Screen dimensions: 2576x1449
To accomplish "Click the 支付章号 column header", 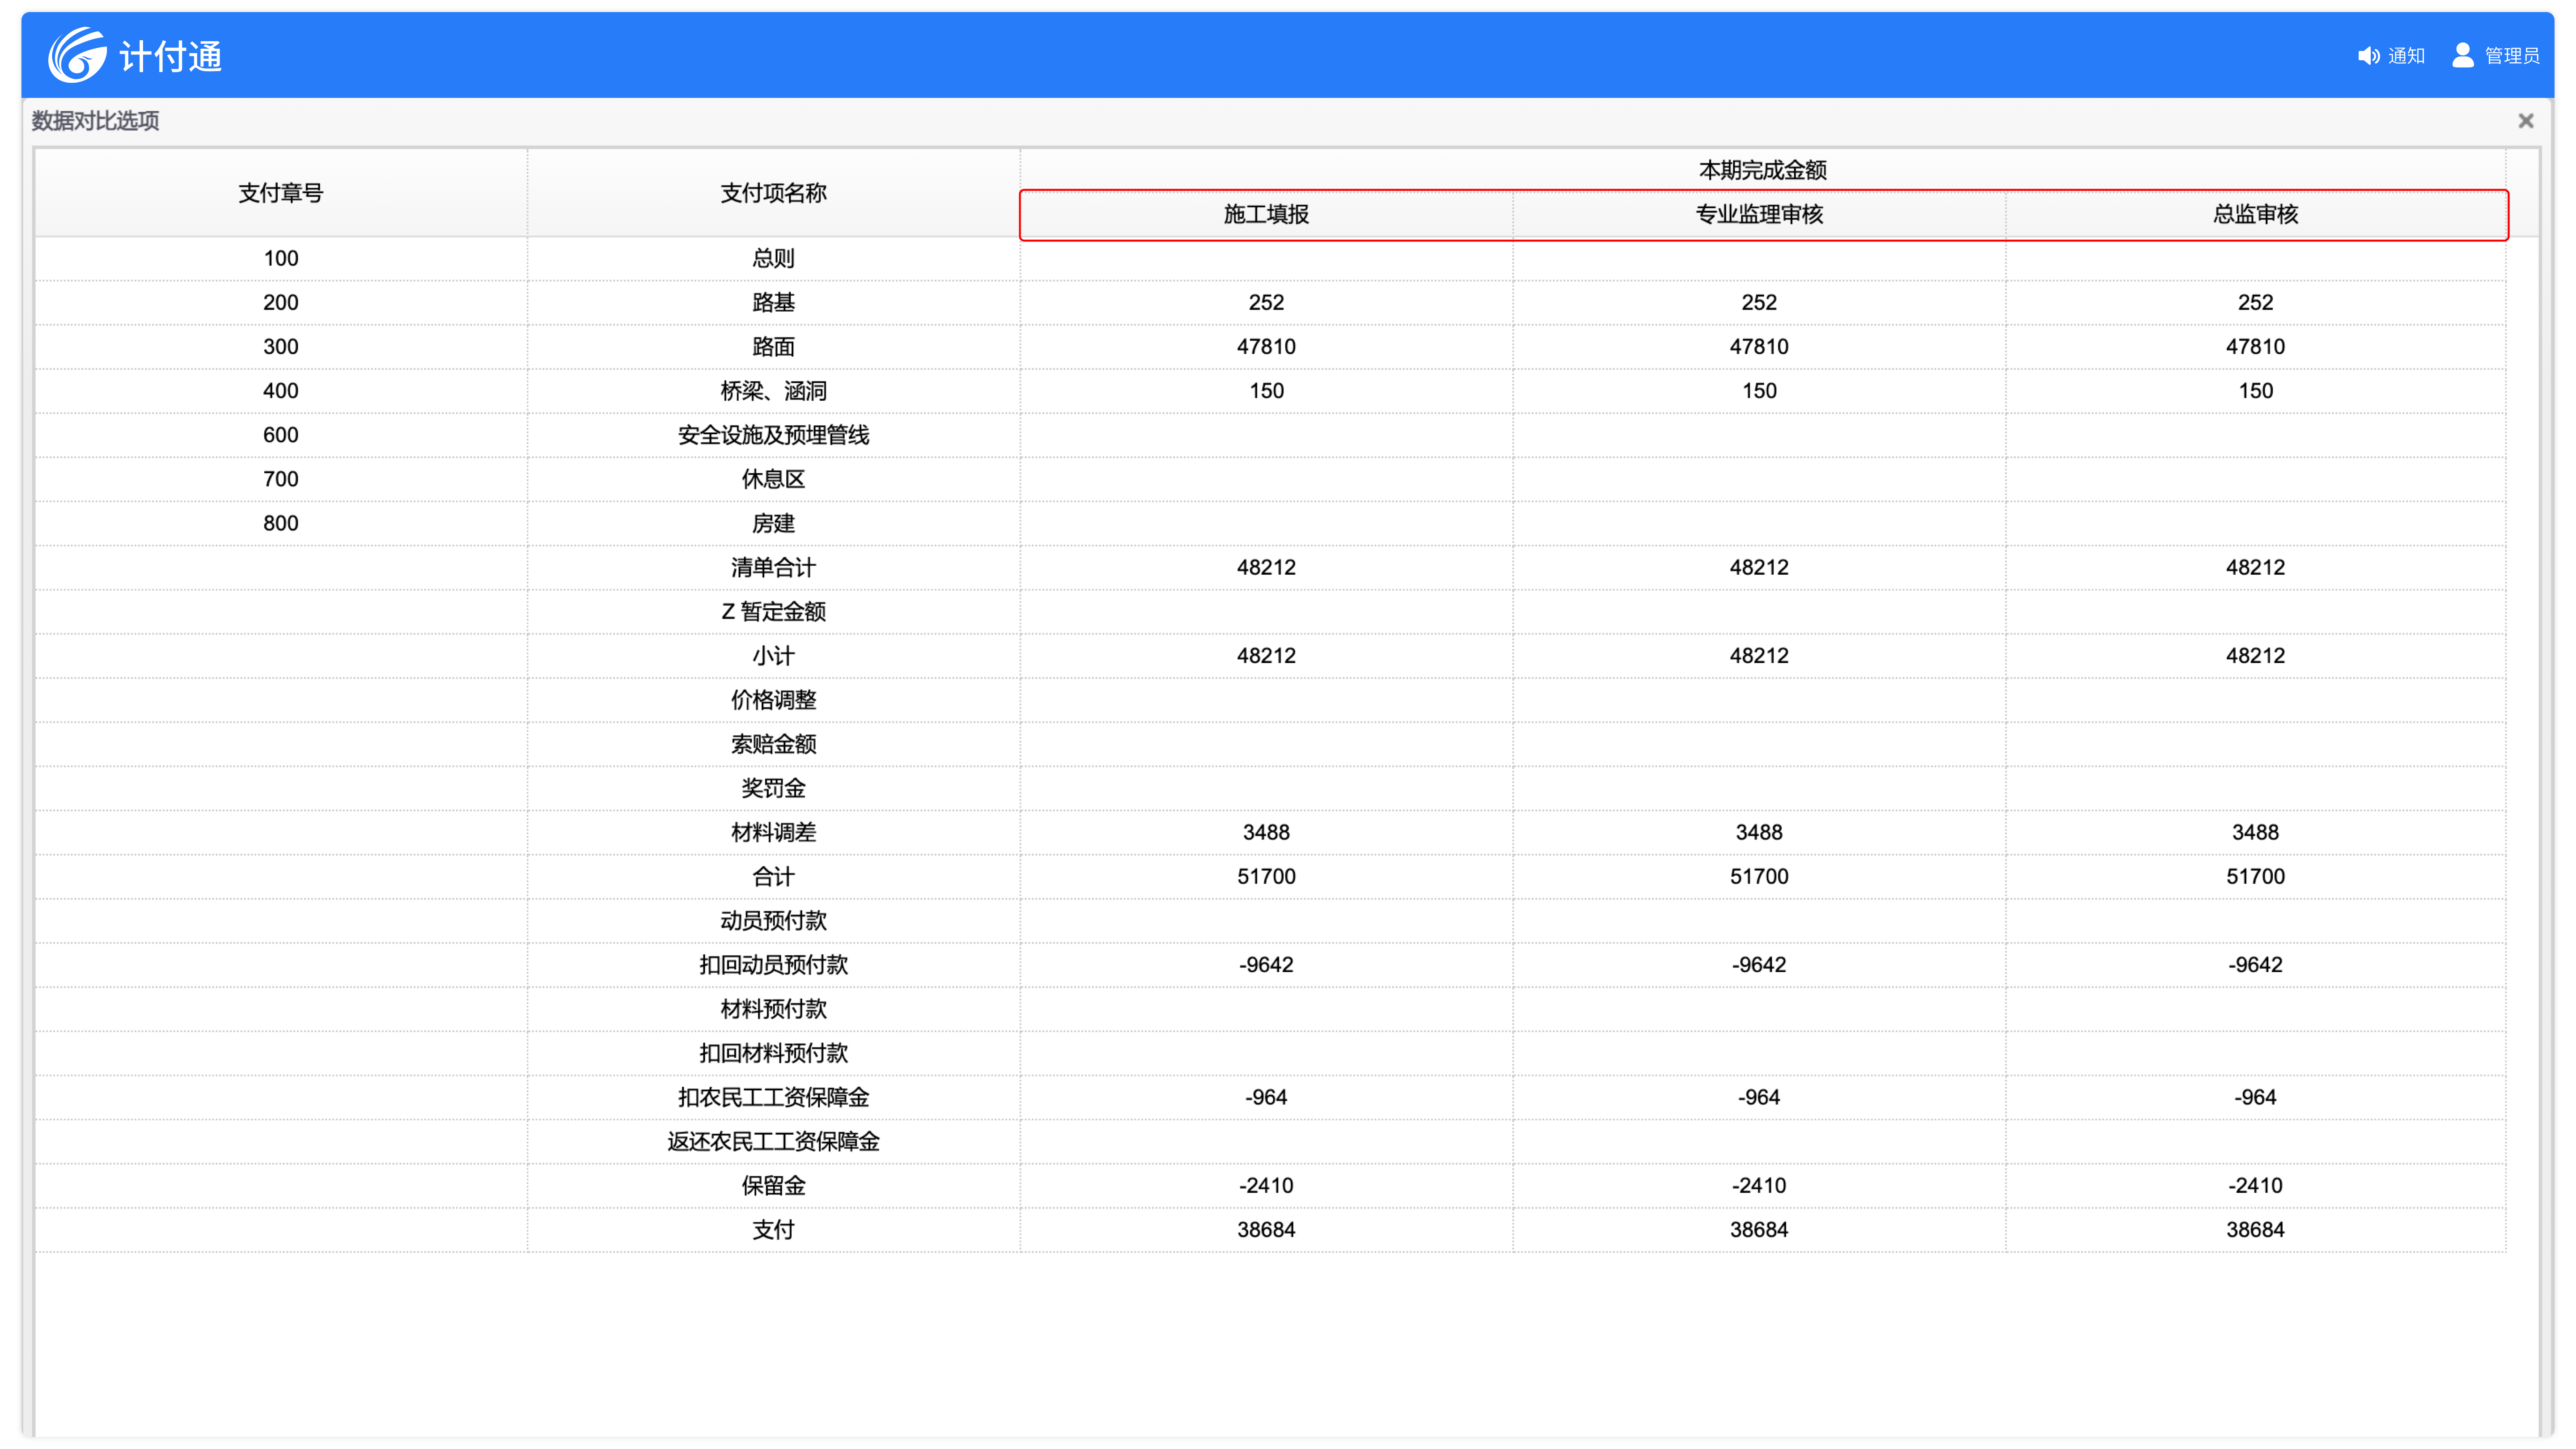I will [x=281, y=193].
